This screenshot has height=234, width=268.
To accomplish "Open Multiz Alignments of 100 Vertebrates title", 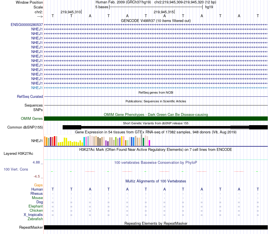I will [x=156, y=181].
